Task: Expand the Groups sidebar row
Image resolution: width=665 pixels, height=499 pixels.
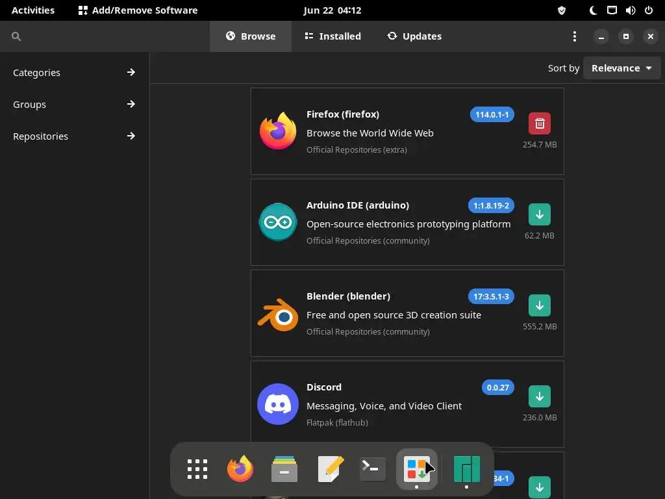Action: [x=74, y=105]
